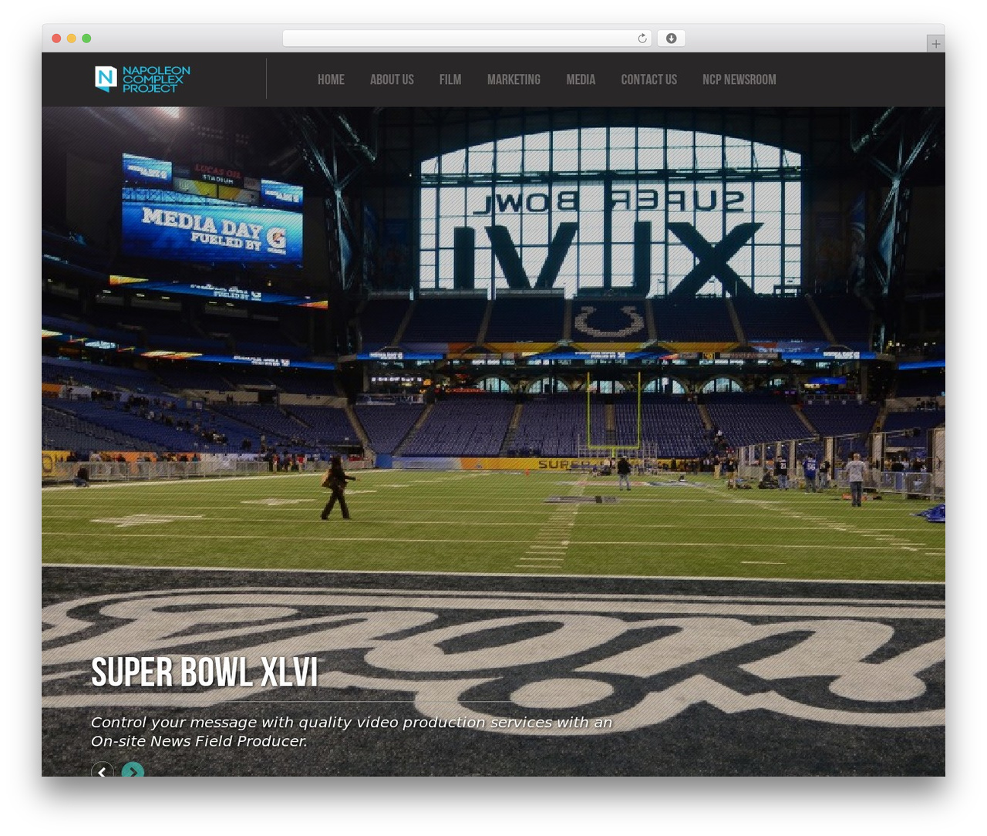Reload the page with the refresh icon
Image resolution: width=987 pixels, height=836 pixels.
(642, 39)
